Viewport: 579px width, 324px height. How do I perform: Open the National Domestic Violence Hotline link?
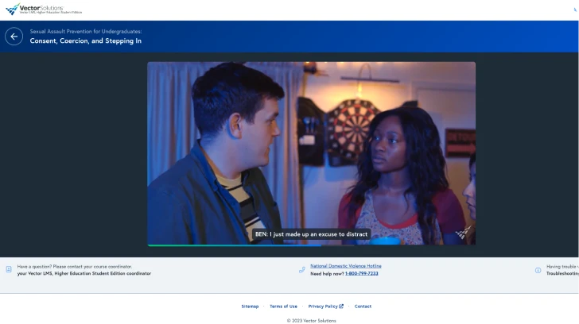[x=345, y=266]
